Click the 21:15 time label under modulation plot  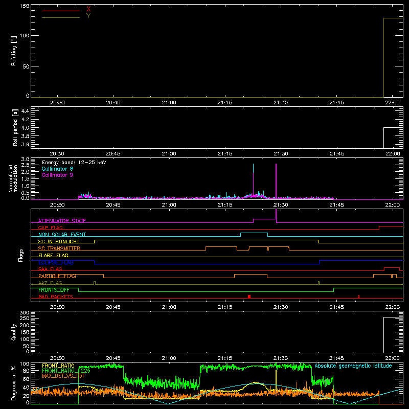coord(225,205)
